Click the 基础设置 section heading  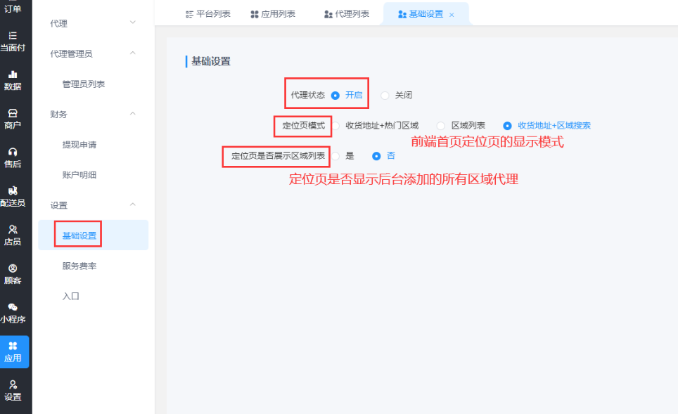tap(211, 61)
